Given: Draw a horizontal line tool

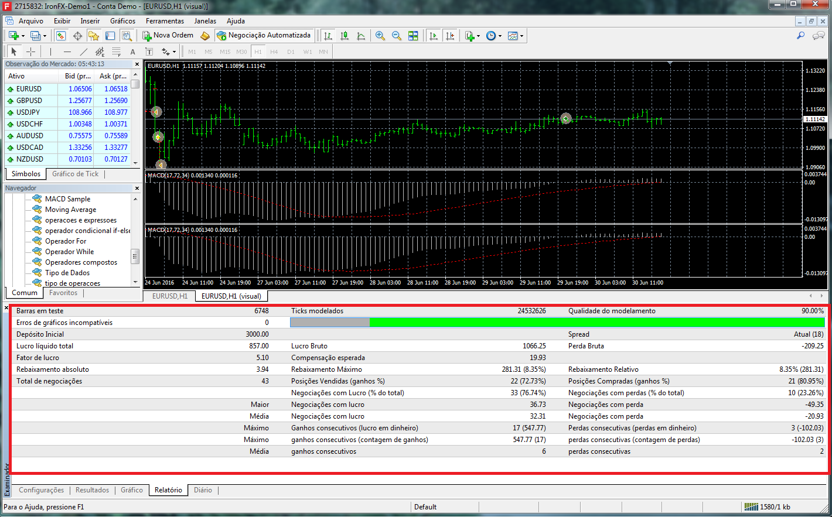Looking at the screenshot, I should coord(67,52).
